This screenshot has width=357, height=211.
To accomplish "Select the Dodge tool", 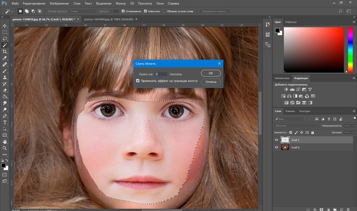I will [x=5, y=110].
